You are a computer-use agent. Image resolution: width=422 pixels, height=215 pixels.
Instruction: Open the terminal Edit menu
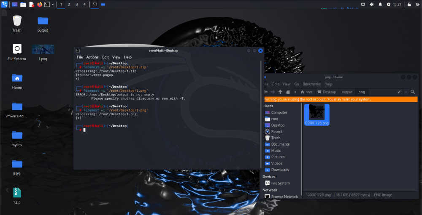tap(105, 57)
